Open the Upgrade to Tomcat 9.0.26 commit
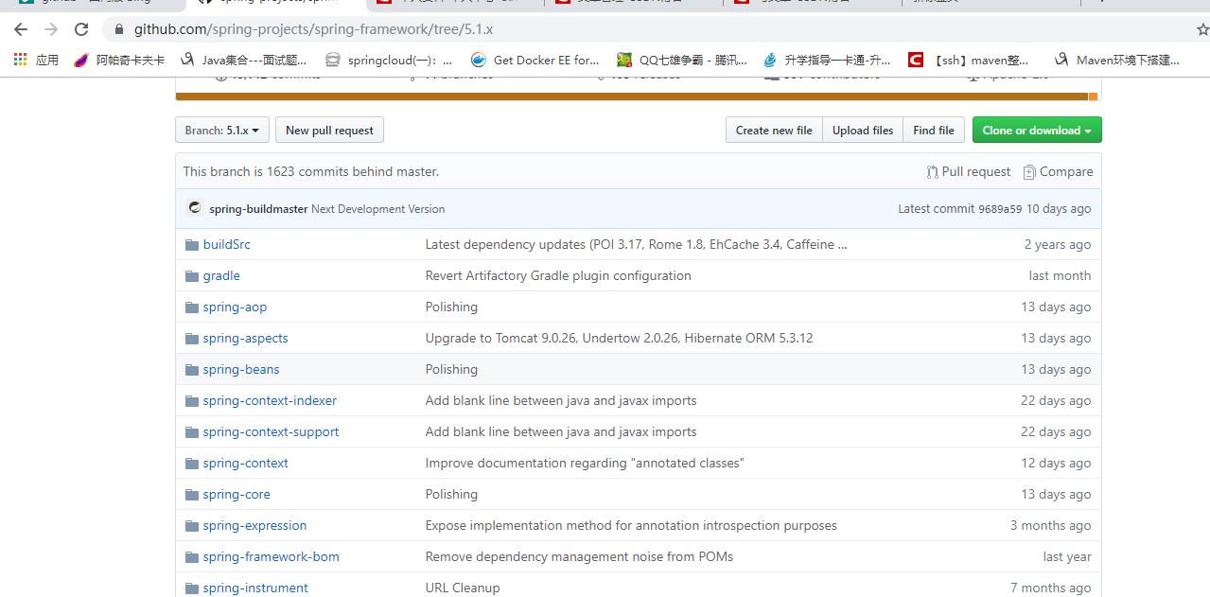1210x597 pixels. [619, 338]
